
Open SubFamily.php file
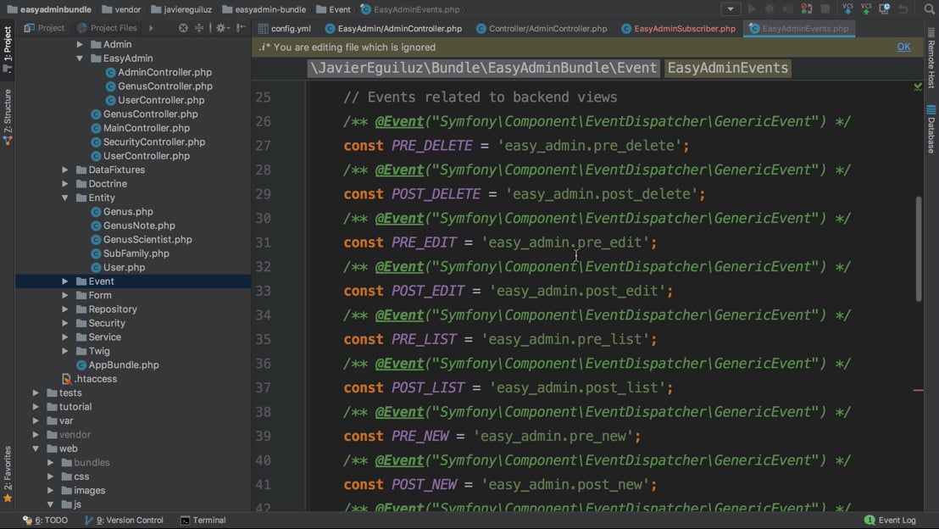(x=130, y=253)
